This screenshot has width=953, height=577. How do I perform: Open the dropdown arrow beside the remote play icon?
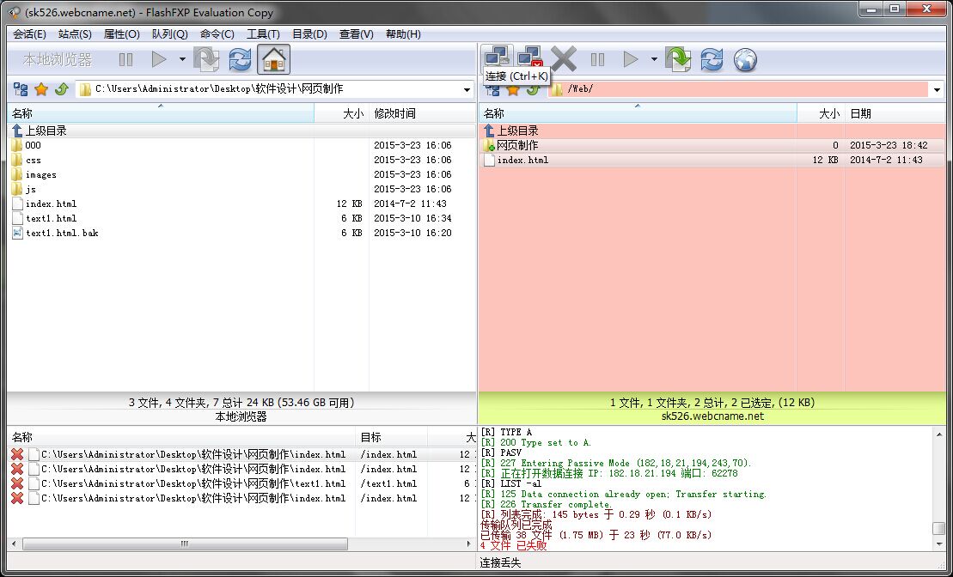tap(654, 59)
